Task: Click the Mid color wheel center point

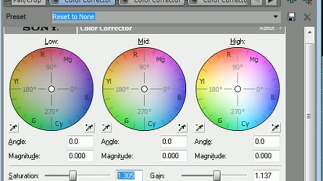Action: (144, 89)
